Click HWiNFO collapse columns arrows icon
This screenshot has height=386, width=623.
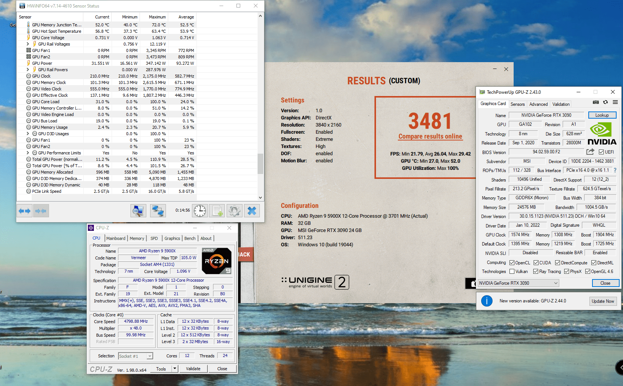pos(41,211)
